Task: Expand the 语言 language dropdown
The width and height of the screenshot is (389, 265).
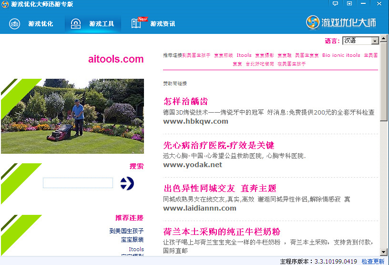Action: click(375, 41)
